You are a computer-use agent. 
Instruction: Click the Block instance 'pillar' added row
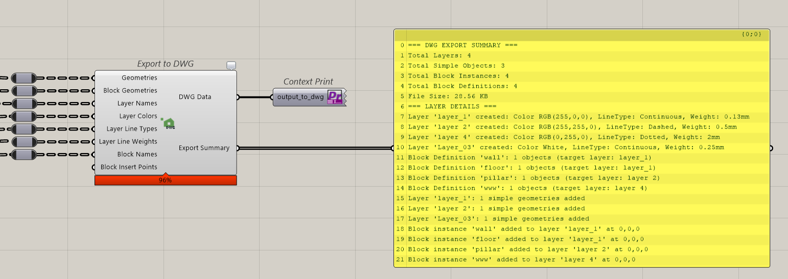click(582, 249)
